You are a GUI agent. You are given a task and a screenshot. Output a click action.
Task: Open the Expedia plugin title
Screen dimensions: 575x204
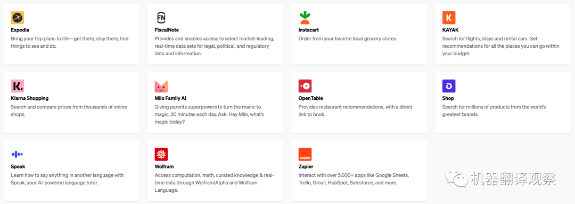click(x=20, y=30)
